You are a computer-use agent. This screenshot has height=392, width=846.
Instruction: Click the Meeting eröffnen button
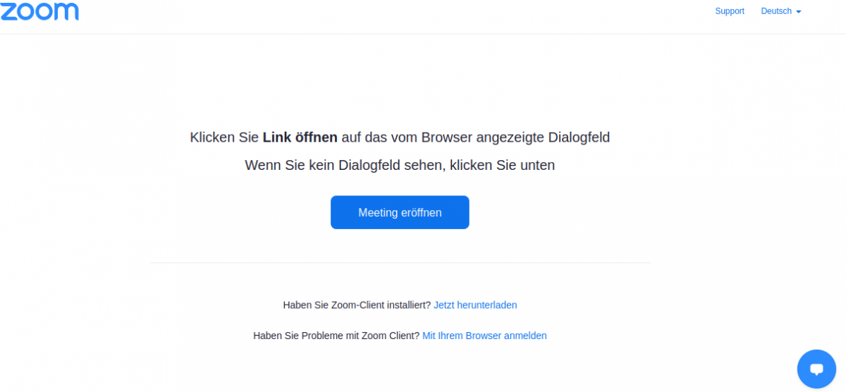(x=400, y=212)
